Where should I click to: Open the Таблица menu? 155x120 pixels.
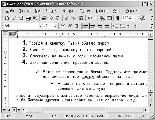click(x=102, y=11)
